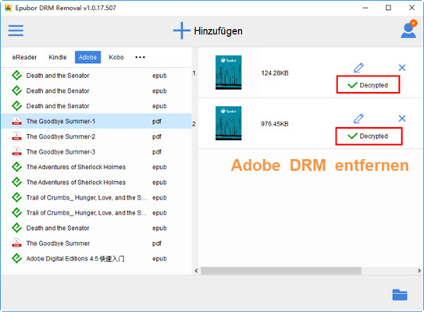The height and width of the screenshot is (312, 424).
Task: Open the output folder icon
Action: (400, 295)
